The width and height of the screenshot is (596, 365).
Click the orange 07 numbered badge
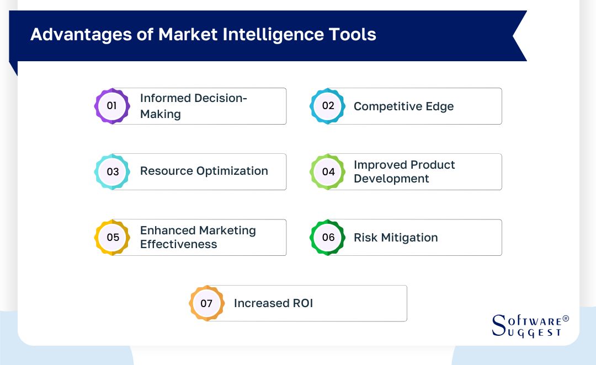pyautogui.click(x=206, y=303)
